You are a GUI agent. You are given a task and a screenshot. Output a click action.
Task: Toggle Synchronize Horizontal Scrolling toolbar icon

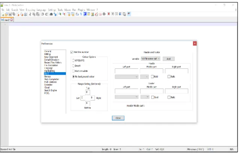[x=72, y=14]
